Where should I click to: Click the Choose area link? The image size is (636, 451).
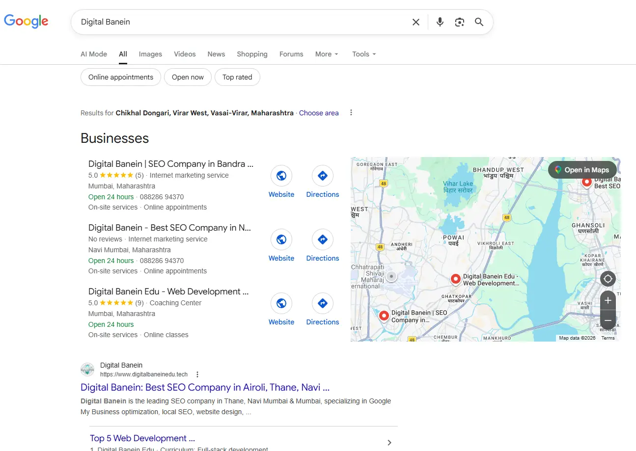[319, 113]
